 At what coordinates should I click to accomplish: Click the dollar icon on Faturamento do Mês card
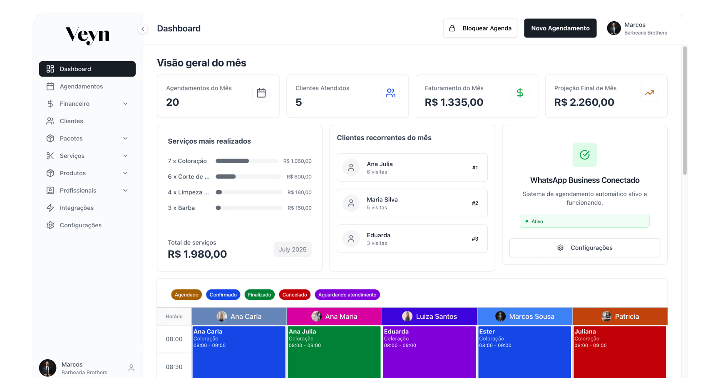[520, 93]
